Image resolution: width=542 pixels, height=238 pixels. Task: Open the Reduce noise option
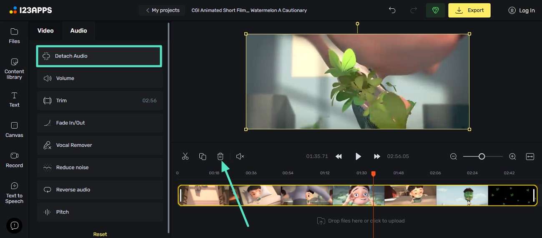[99, 167]
